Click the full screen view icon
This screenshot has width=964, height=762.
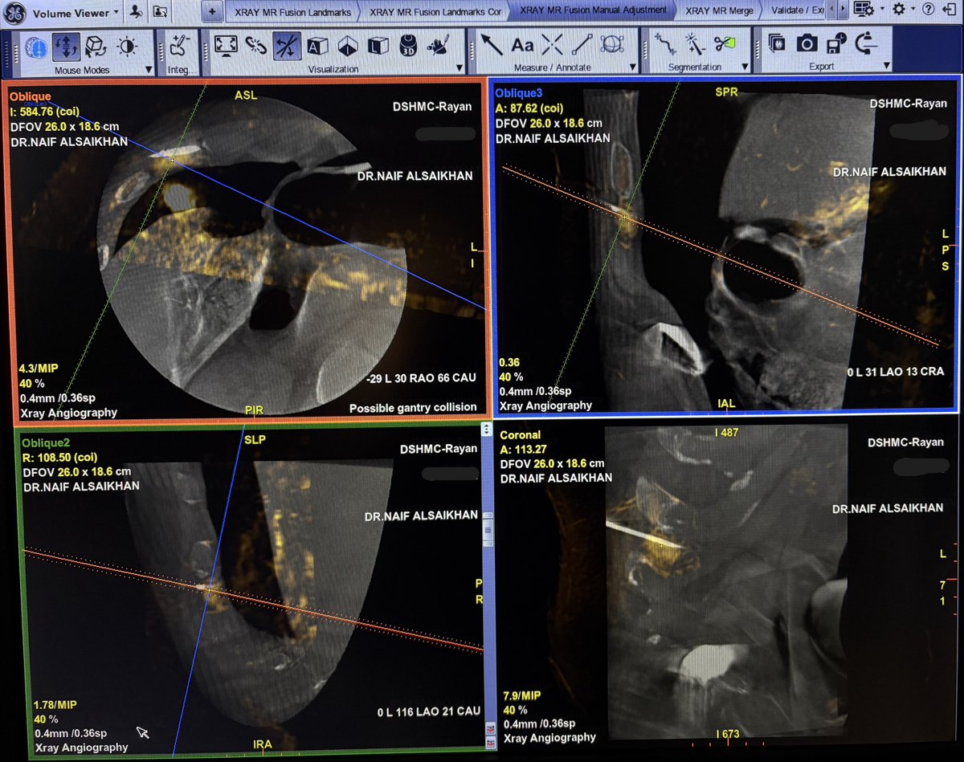tap(226, 46)
